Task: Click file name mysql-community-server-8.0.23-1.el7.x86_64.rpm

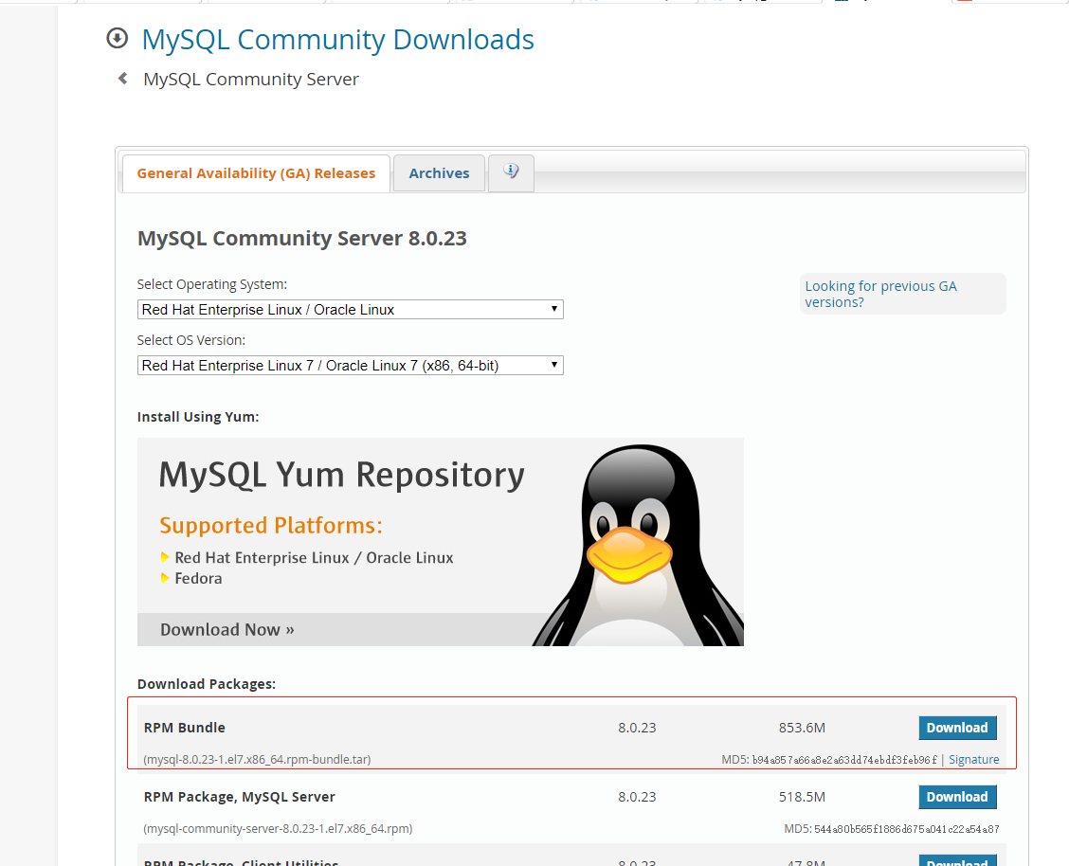Action: (278, 828)
